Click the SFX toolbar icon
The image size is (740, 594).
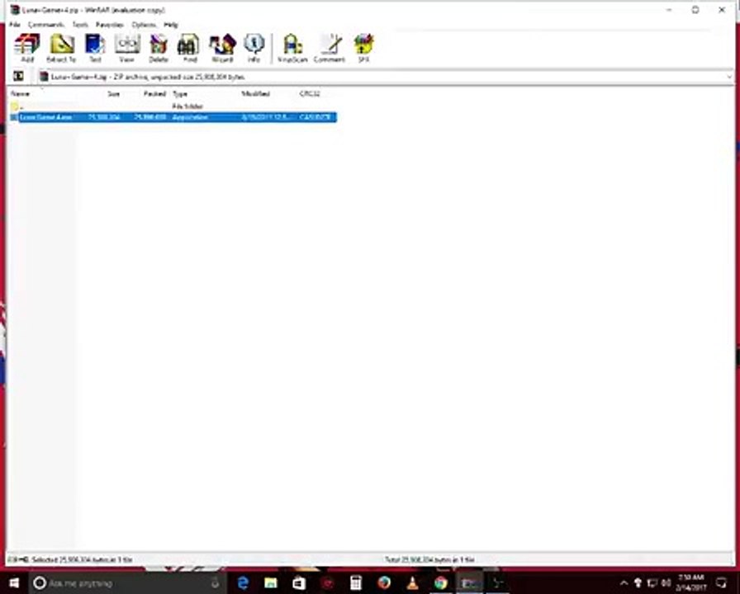click(x=364, y=48)
